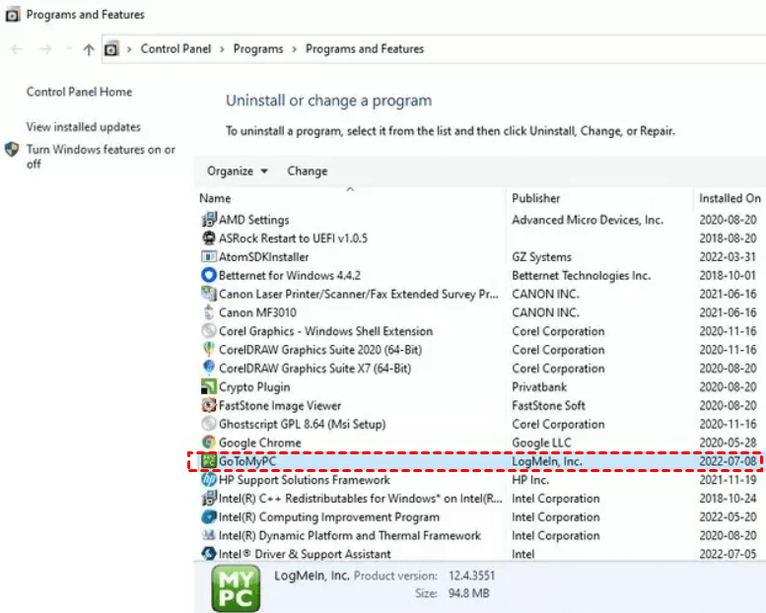
Task: Select Intel Driver & Support Assistant name
Action: pos(305,554)
